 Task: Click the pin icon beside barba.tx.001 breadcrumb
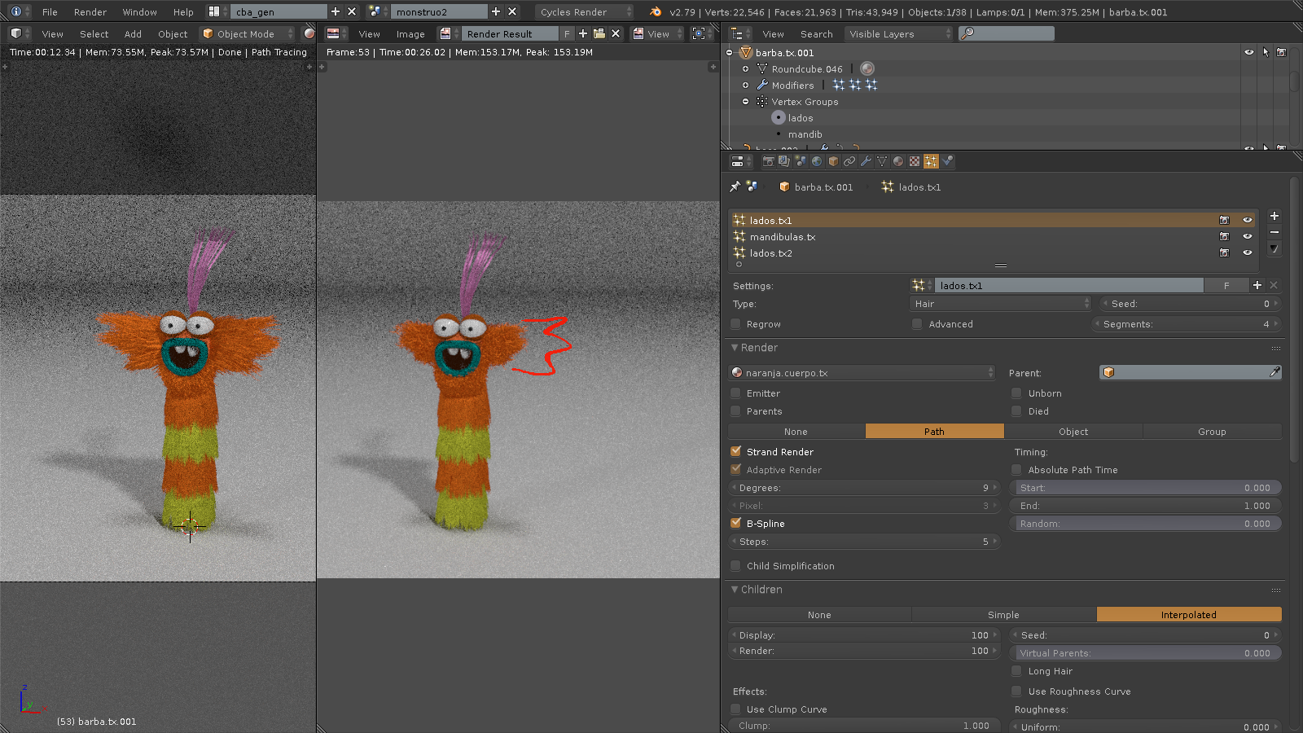pos(735,187)
